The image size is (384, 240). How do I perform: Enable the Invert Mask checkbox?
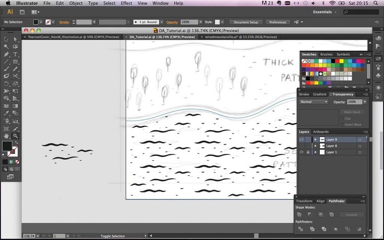click(x=342, y=124)
